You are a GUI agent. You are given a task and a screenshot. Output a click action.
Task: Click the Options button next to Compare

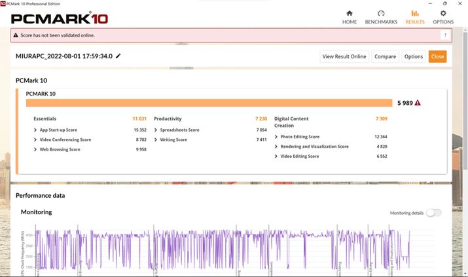pos(413,56)
